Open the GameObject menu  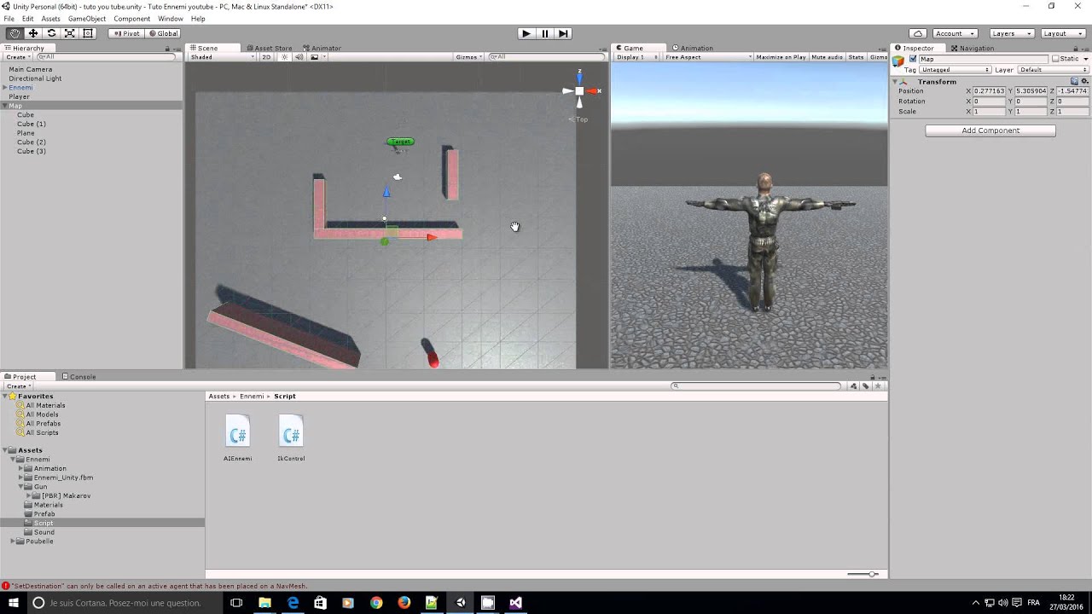coord(86,19)
